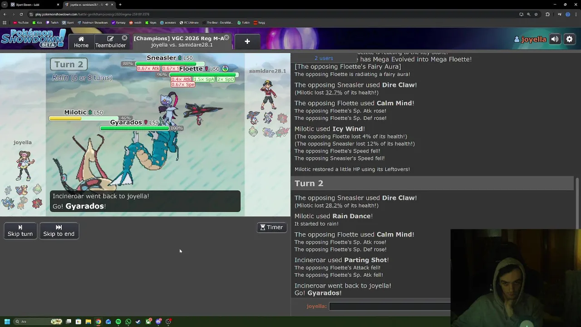Bookmark this page with the star
The width and height of the screenshot is (581, 327).
536,14
